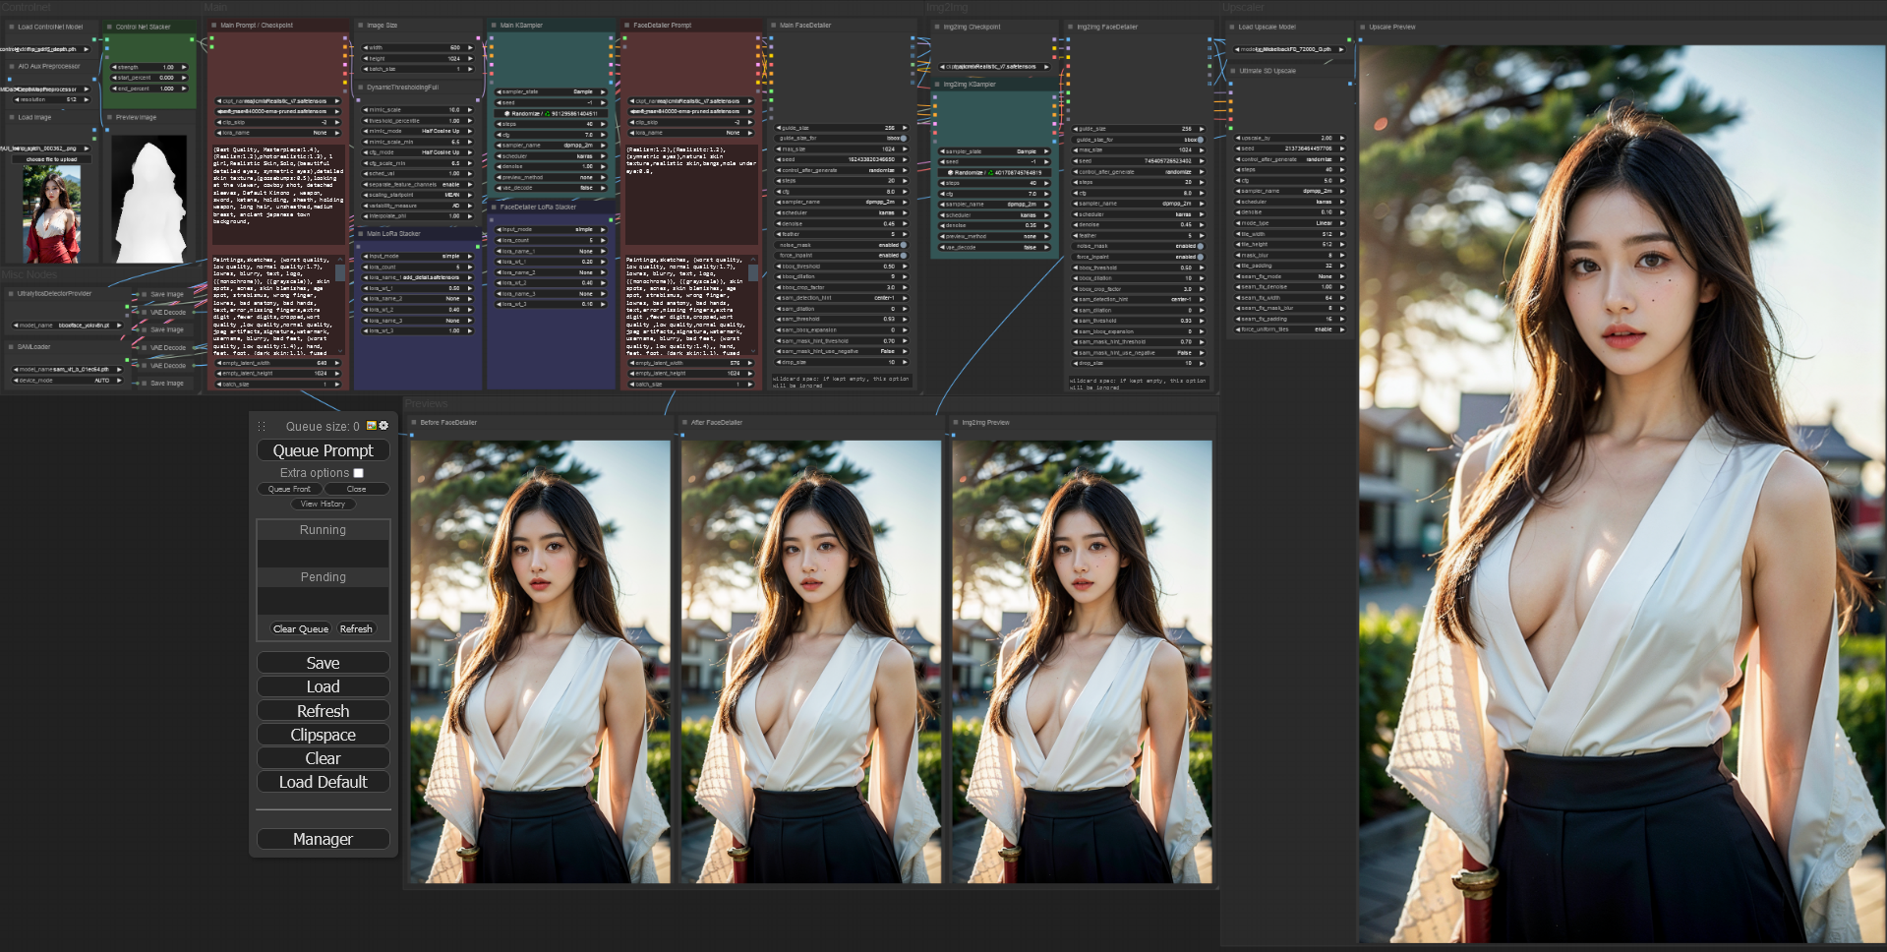The width and height of the screenshot is (1887, 952).
Task: Click left arrow to decrease Main KSampler steps
Action: click(499, 124)
